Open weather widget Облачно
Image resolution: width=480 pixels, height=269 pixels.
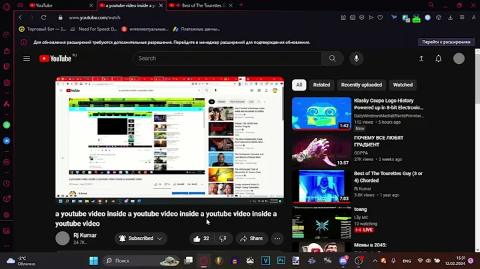tap(21, 261)
